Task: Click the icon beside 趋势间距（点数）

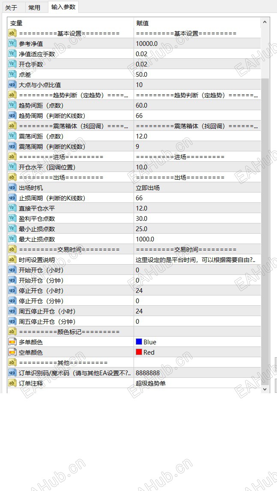Action: point(12,105)
